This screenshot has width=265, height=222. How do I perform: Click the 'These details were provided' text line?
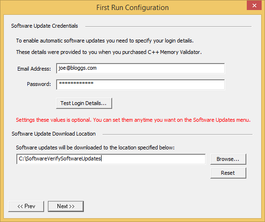[109, 52]
